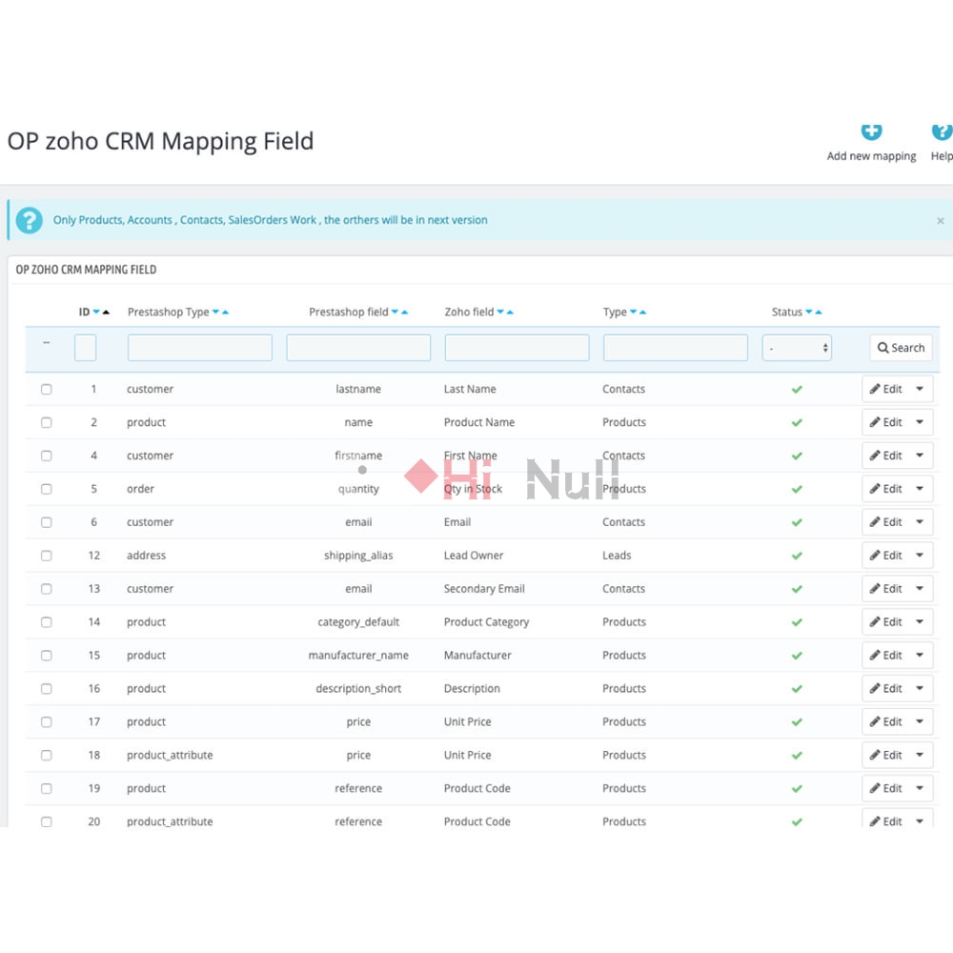Check the order quantity row checkbox

tap(46, 489)
